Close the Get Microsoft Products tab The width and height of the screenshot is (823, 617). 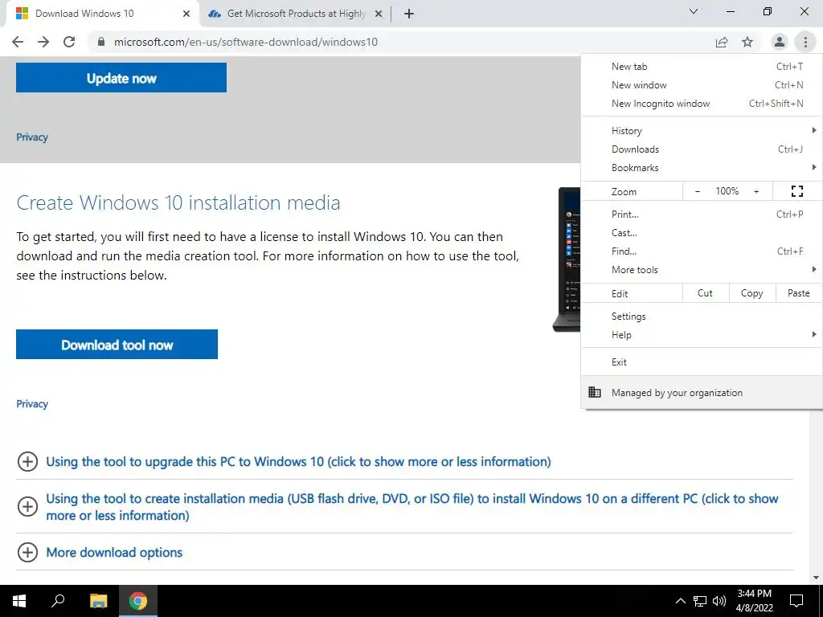click(379, 14)
